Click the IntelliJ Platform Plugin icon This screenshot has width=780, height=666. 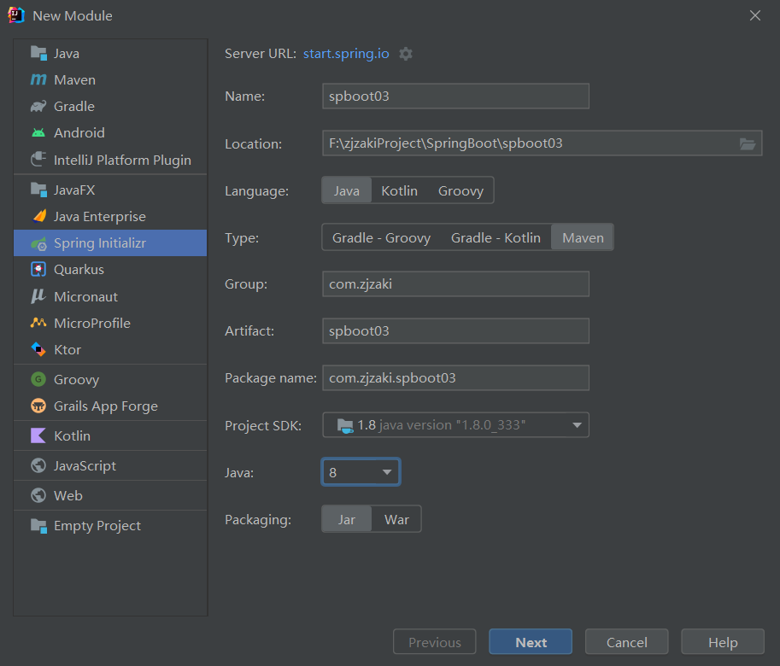(x=38, y=160)
